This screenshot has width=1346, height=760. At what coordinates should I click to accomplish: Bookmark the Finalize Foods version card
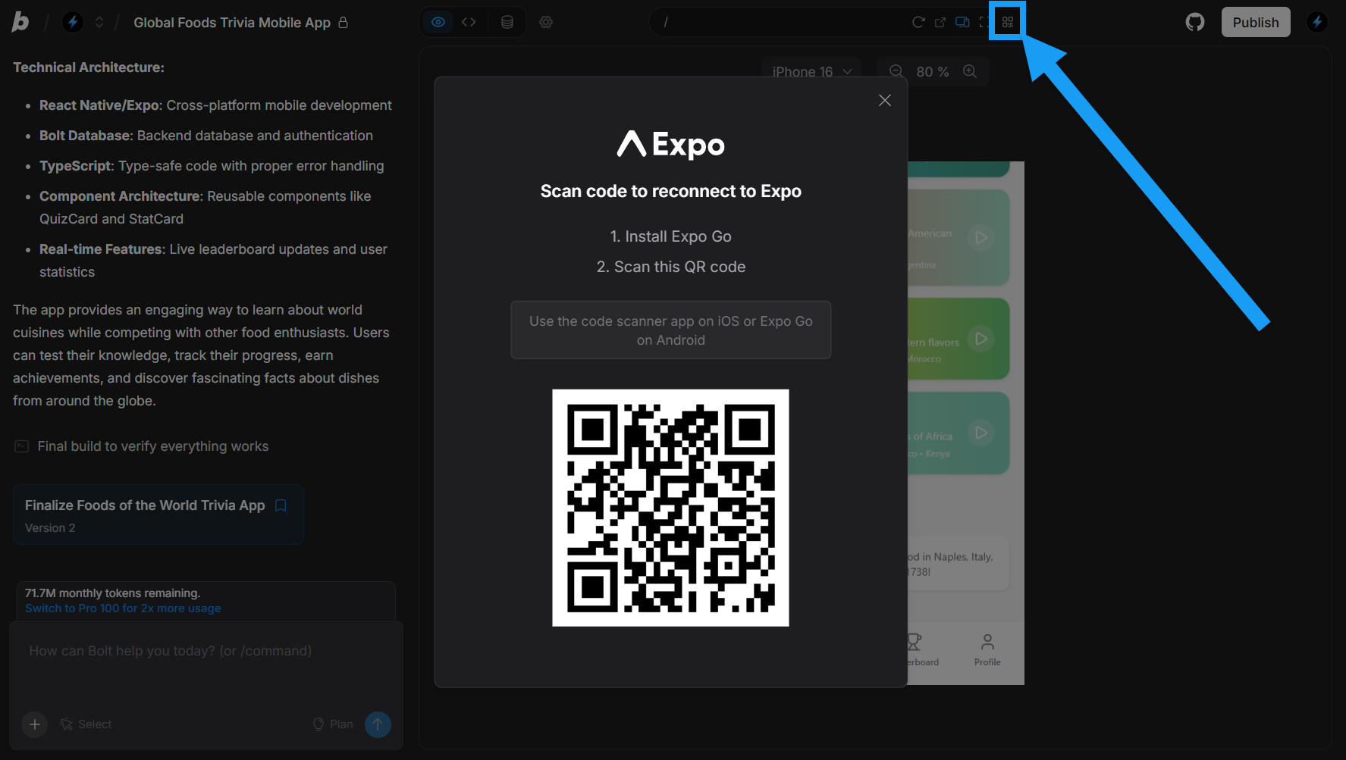pyautogui.click(x=281, y=505)
